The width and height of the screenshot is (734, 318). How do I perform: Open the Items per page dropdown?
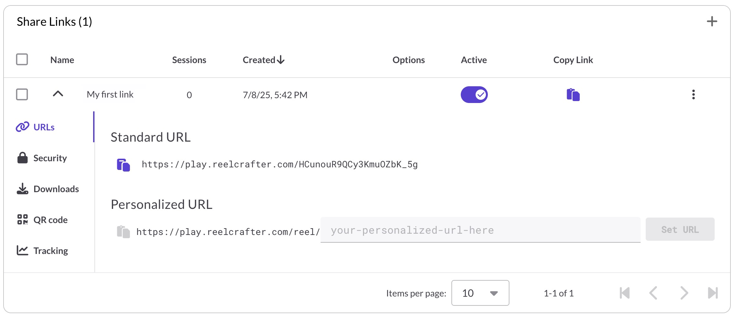point(480,293)
